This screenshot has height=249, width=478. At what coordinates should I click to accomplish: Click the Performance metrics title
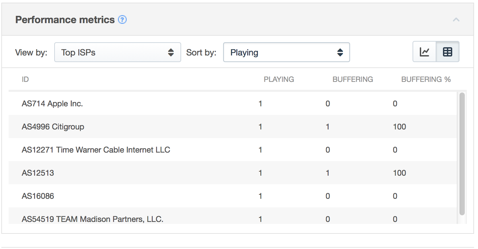tap(65, 20)
